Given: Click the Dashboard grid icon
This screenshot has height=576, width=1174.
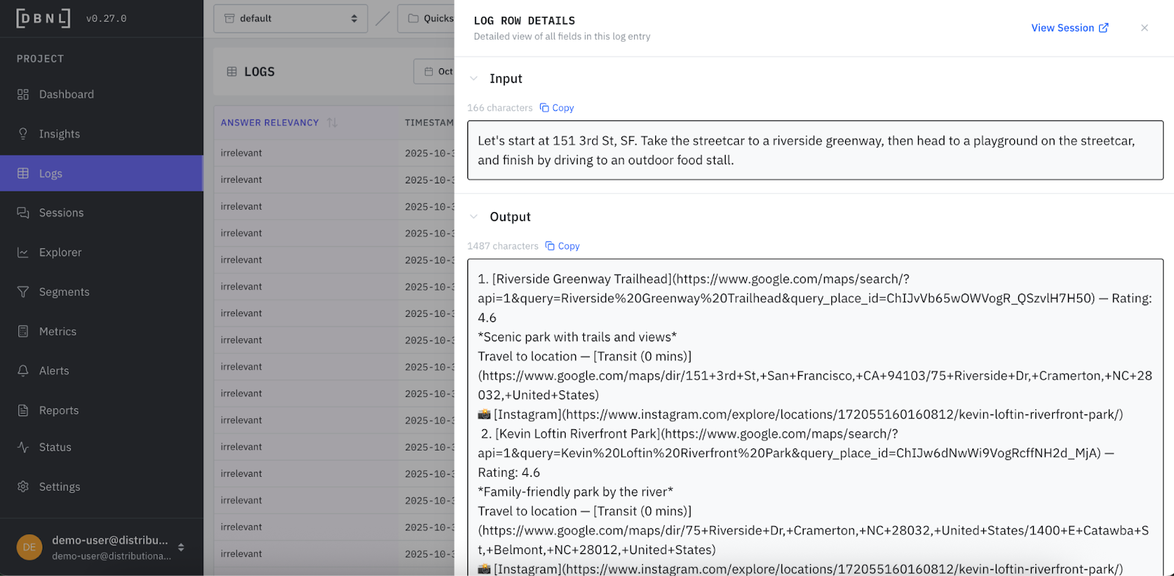Looking at the screenshot, I should click(x=23, y=95).
